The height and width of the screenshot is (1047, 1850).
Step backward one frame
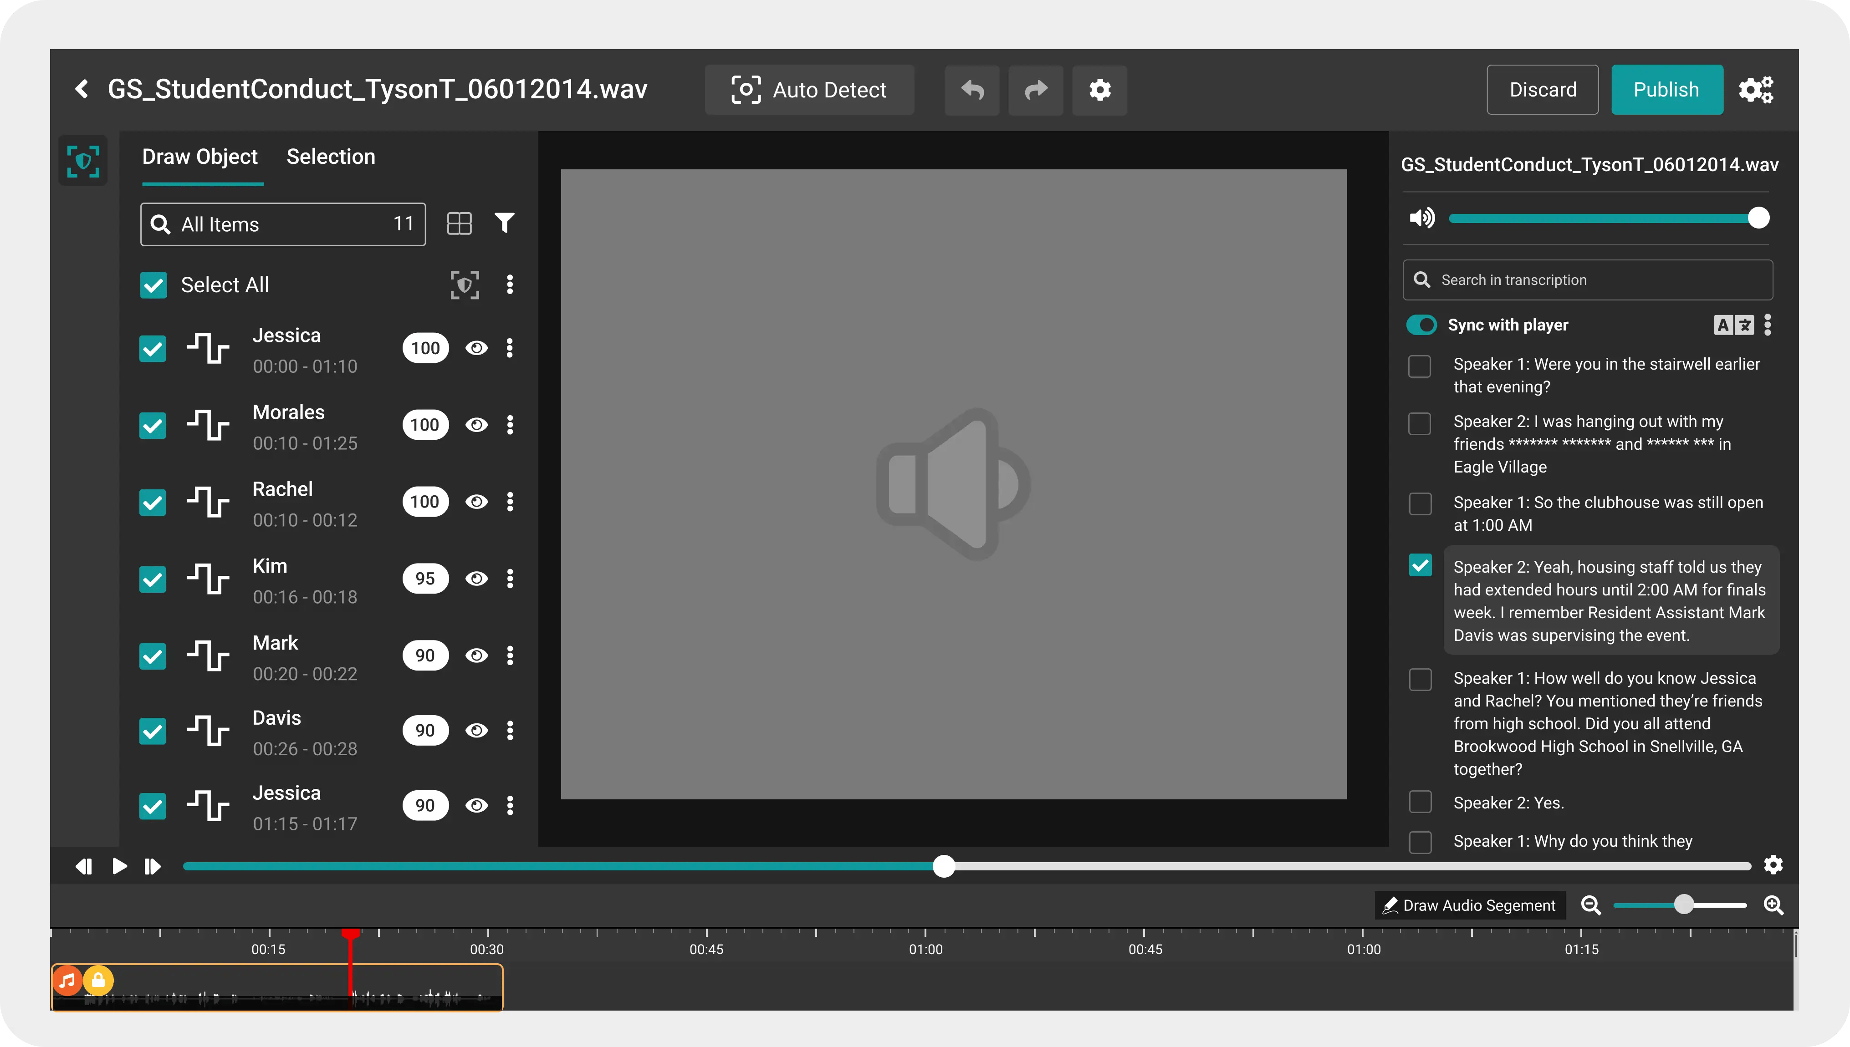[x=83, y=867]
